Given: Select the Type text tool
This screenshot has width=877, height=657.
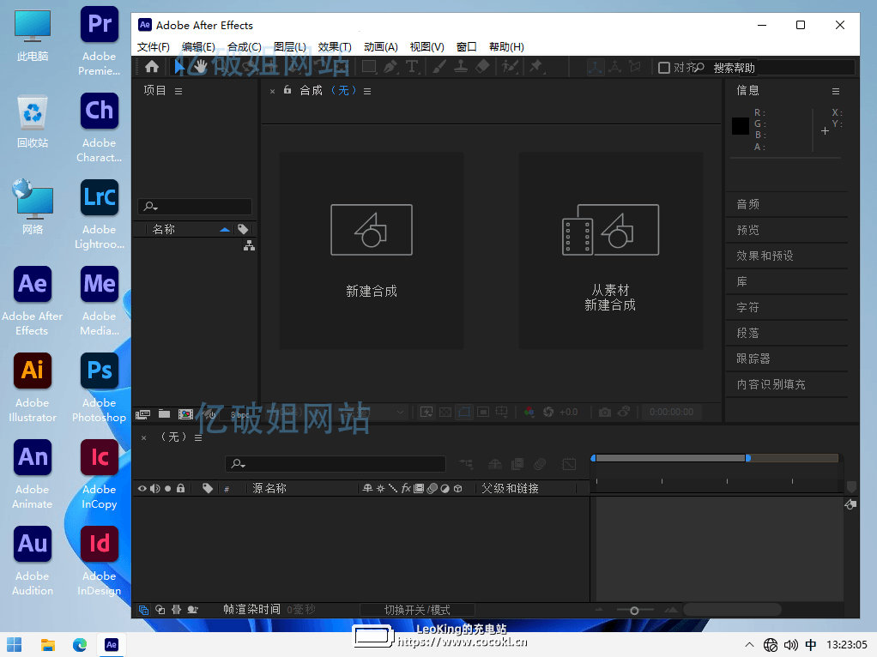Looking at the screenshot, I should coord(412,67).
